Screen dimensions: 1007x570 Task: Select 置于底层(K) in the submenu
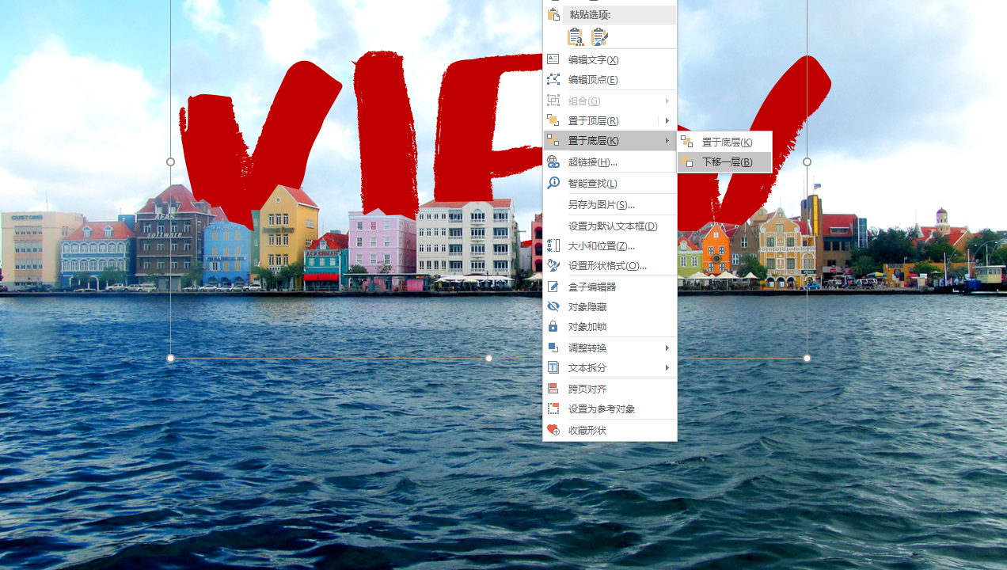point(726,142)
